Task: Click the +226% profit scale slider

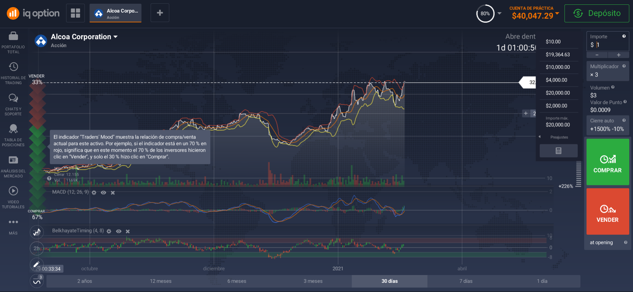Action: tap(578, 174)
